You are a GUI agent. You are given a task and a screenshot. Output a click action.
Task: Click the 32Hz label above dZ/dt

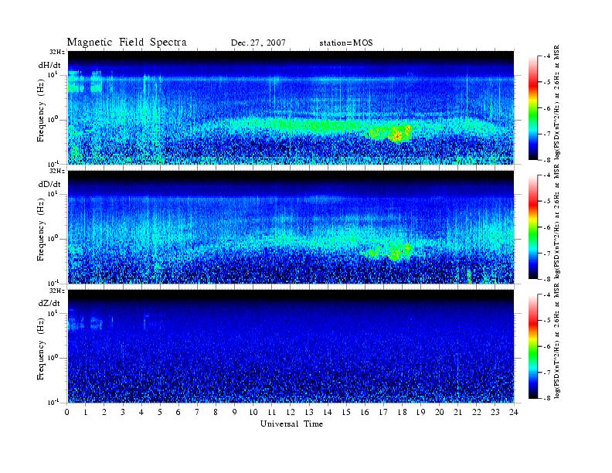[57, 291]
